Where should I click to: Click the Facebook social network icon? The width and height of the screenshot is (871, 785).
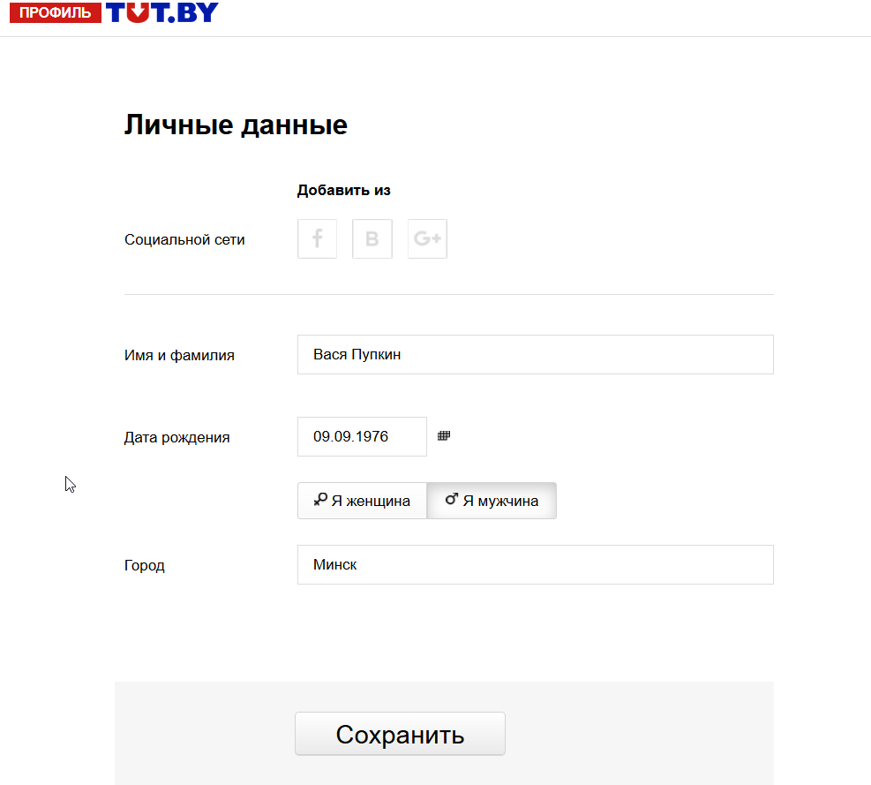[x=318, y=238]
